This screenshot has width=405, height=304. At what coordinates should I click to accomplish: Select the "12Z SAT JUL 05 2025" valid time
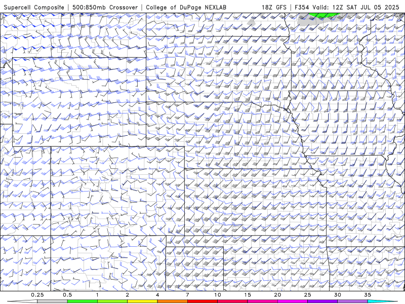coord(366,7)
